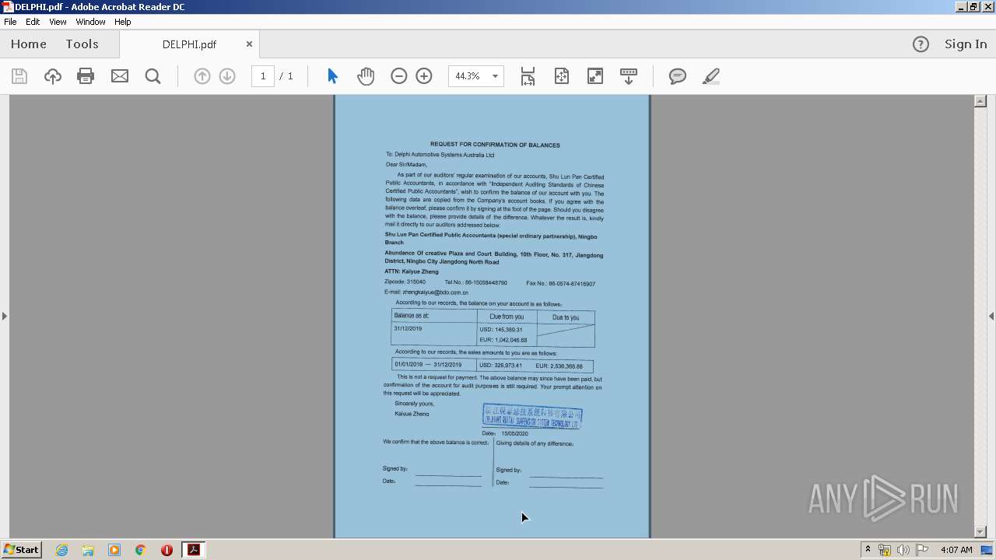Click the fit-to-width scrolling icon
The width and height of the screenshot is (996, 560).
pyautogui.click(x=528, y=76)
